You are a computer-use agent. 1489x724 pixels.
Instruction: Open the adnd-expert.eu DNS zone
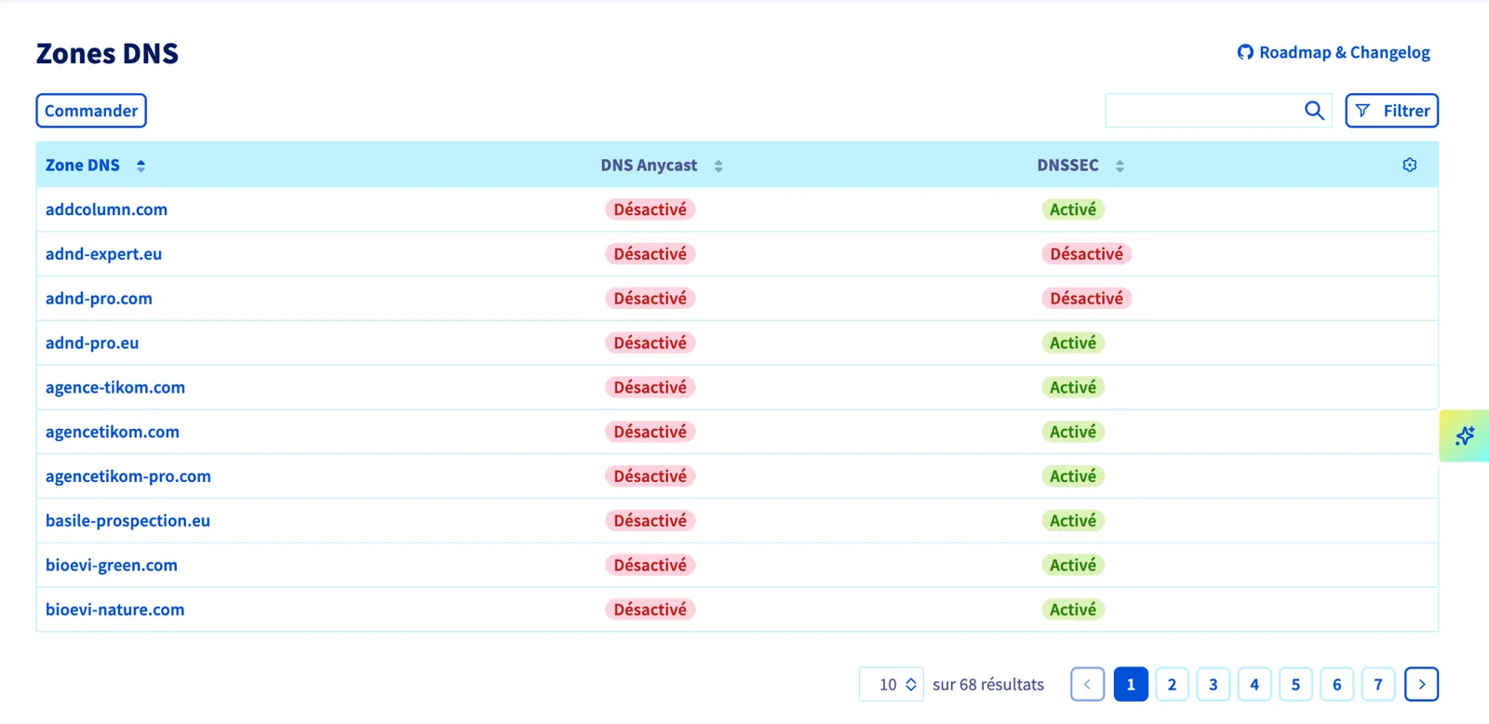click(x=104, y=254)
